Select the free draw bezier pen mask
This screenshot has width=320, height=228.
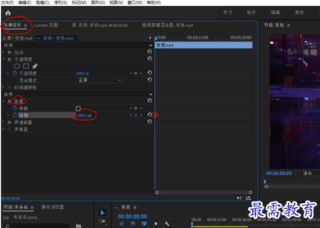tap(35, 66)
